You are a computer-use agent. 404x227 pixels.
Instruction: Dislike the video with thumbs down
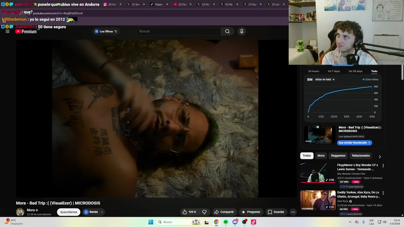click(204, 212)
